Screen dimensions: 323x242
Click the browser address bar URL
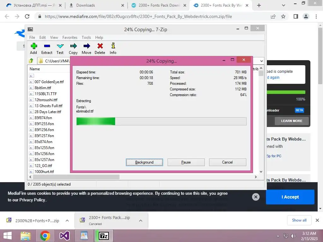click(138, 16)
